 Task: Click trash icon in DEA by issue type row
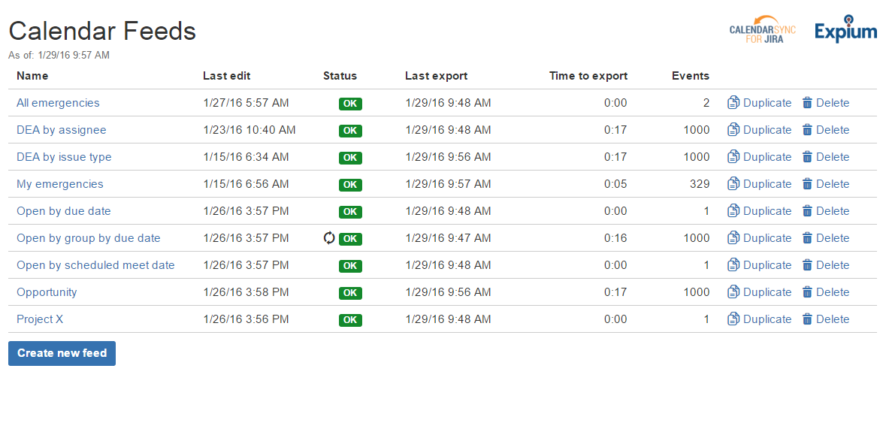tap(807, 157)
